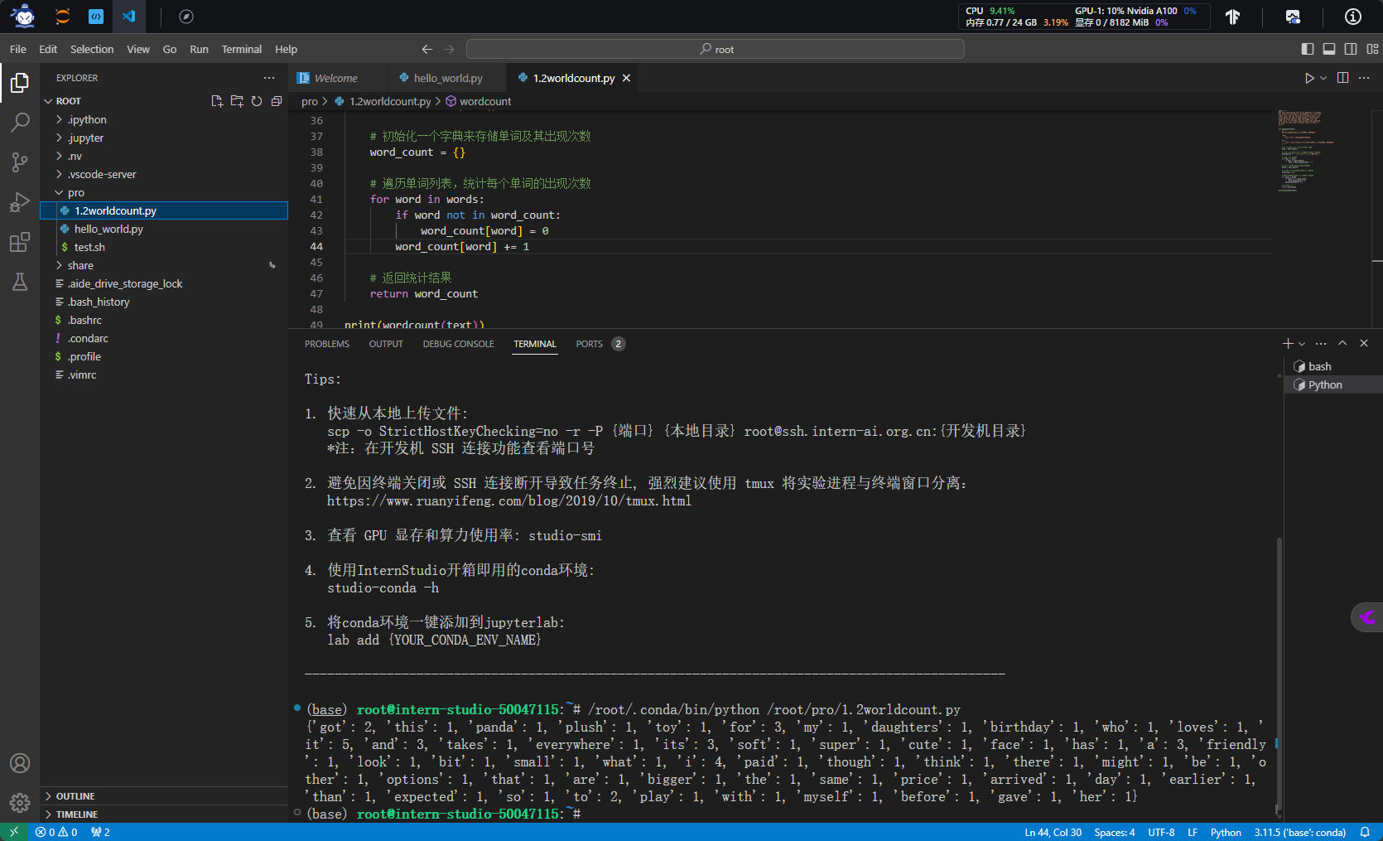The width and height of the screenshot is (1383, 841).
Task: Toggle the bottom panel visibility
Action: (1329, 49)
